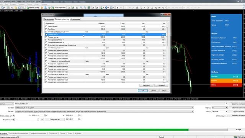The height and width of the screenshot is (138, 245).
Task: Click the zoom out magnifier icon
Action: coord(85,8)
